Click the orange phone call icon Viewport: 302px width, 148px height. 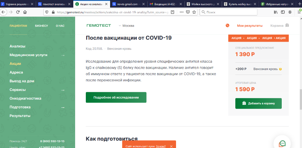tap(227, 26)
